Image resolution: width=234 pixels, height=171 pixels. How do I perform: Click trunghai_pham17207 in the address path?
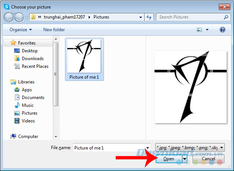(x=64, y=17)
